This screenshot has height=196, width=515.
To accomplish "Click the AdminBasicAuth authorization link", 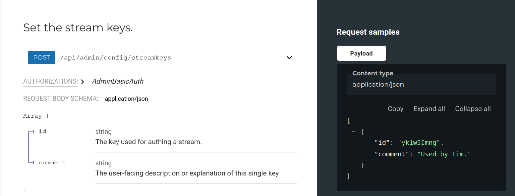I will point(117,81).
